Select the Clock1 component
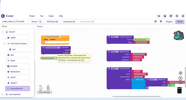This screenshot has width=186, height=100. [18, 77]
